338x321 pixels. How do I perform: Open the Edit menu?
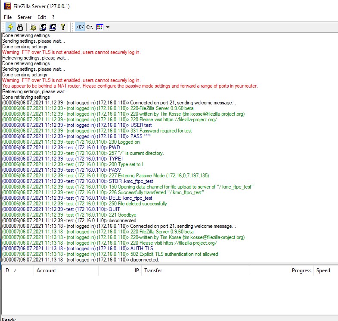42,17
